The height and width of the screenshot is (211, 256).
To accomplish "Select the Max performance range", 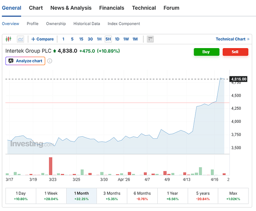I will (233, 196).
